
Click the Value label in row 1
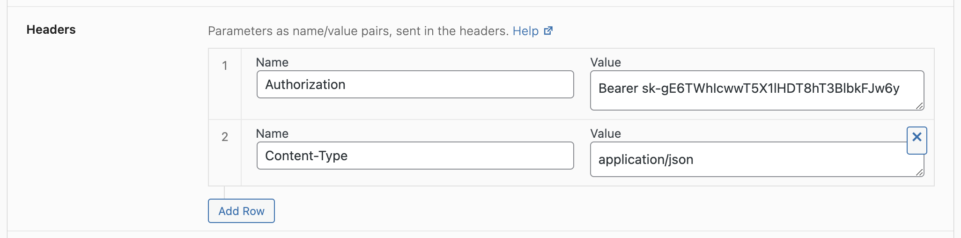click(x=606, y=62)
